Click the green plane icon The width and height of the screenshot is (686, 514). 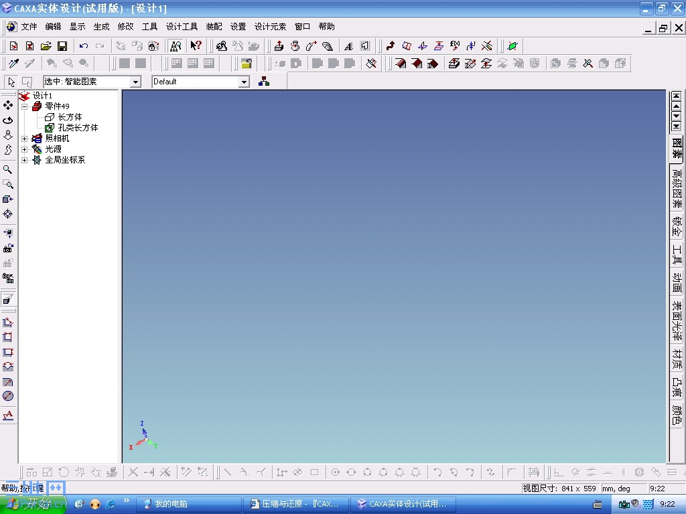tap(512, 46)
